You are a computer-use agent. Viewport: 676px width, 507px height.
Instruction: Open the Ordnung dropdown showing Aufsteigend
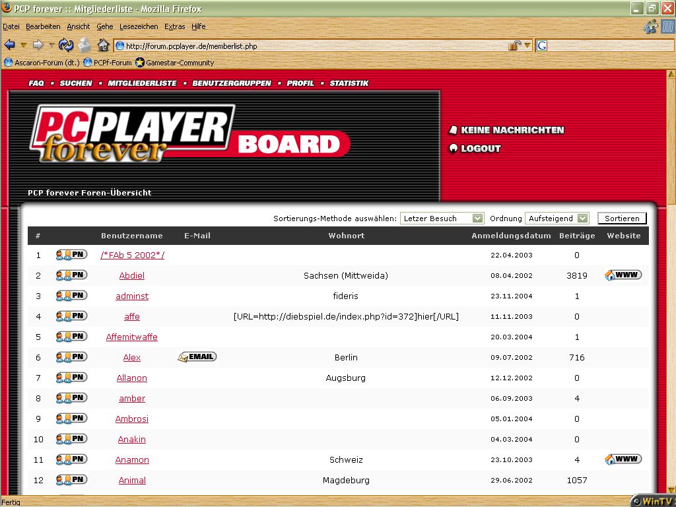[557, 218]
